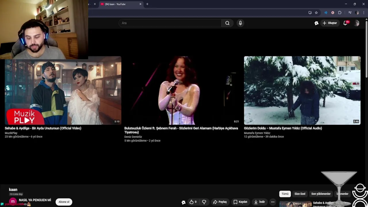Click the '12 görüntüleme • 39 dakika önce' text
368x207 pixels.
click(x=264, y=137)
